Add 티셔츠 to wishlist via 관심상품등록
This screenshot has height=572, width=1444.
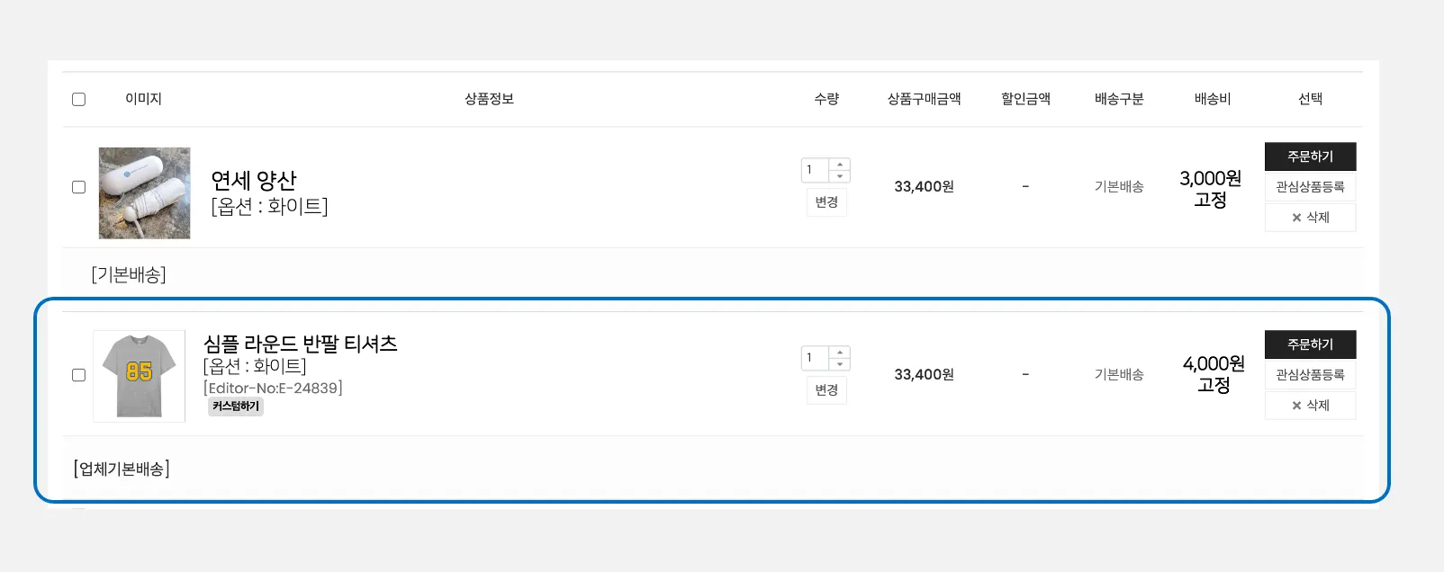click(1310, 375)
